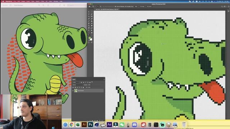The height and width of the screenshot is (129, 230).
Task: Select the Lasso tool
Action: (89, 14)
